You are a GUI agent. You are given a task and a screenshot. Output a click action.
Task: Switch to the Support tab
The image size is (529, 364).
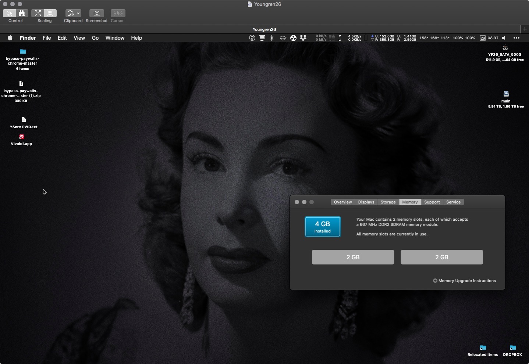(432, 202)
